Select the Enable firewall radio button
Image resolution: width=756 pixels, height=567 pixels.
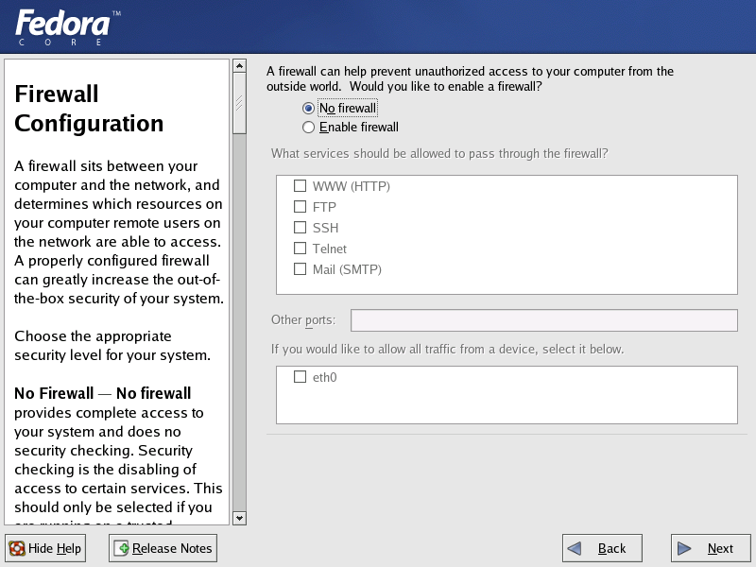click(x=309, y=128)
